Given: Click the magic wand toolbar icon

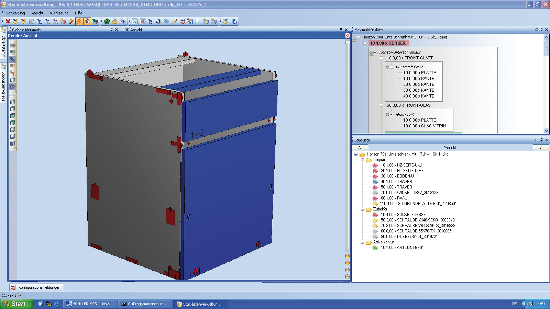Looking at the screenshot, I should pos(71,21).
